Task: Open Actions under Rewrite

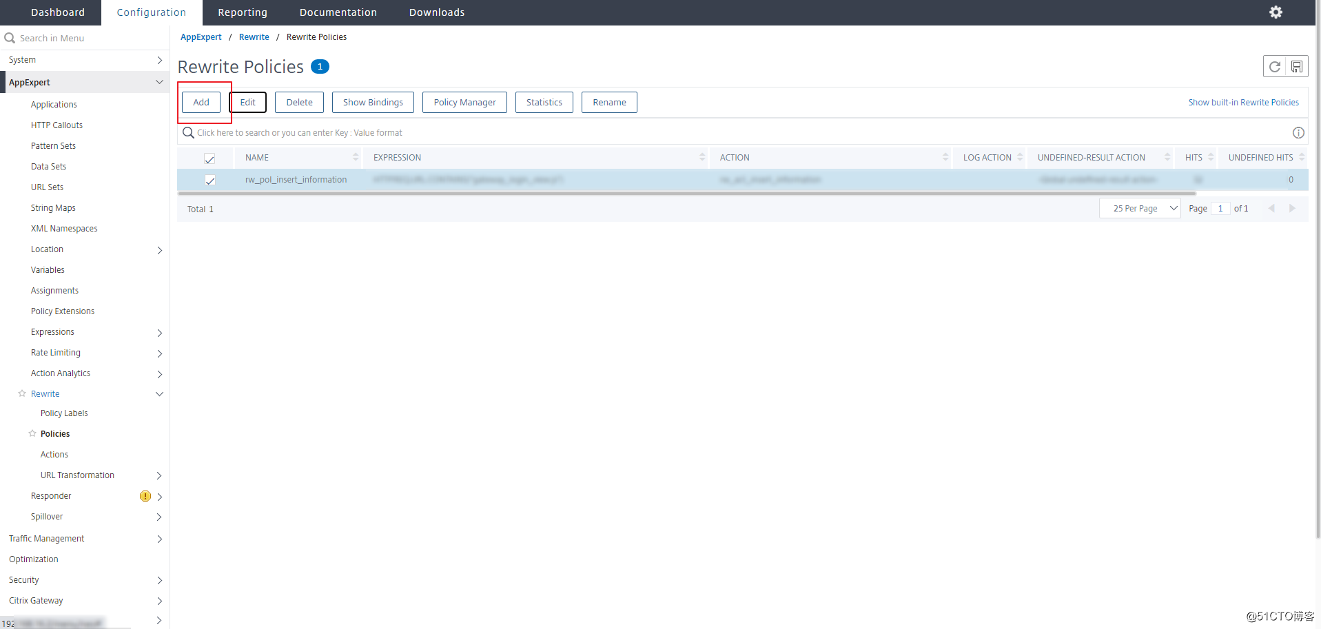Action: click(x=54, y=455)
